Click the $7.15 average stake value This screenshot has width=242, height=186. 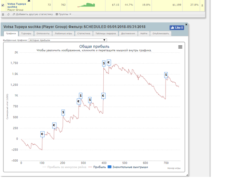click(x=115, y=5)
